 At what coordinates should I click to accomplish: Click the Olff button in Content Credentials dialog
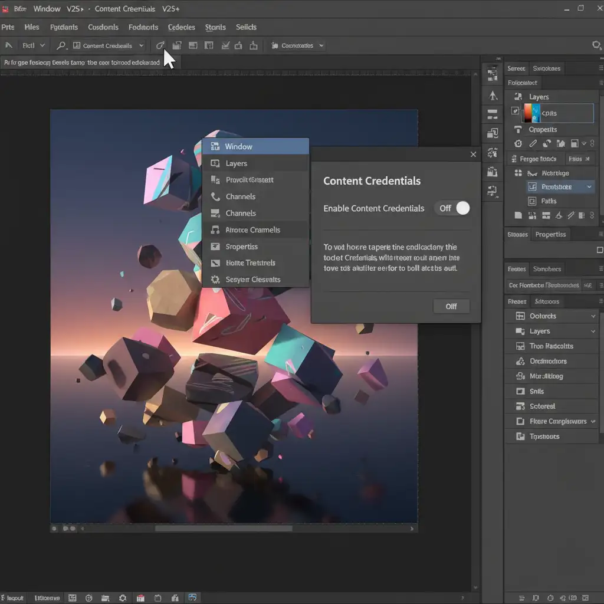click(451, 306)
